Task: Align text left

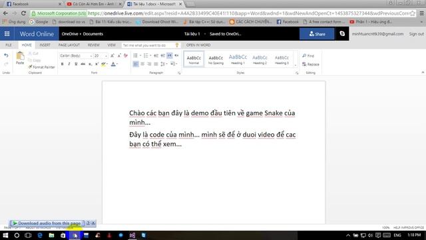Action: 136,64
